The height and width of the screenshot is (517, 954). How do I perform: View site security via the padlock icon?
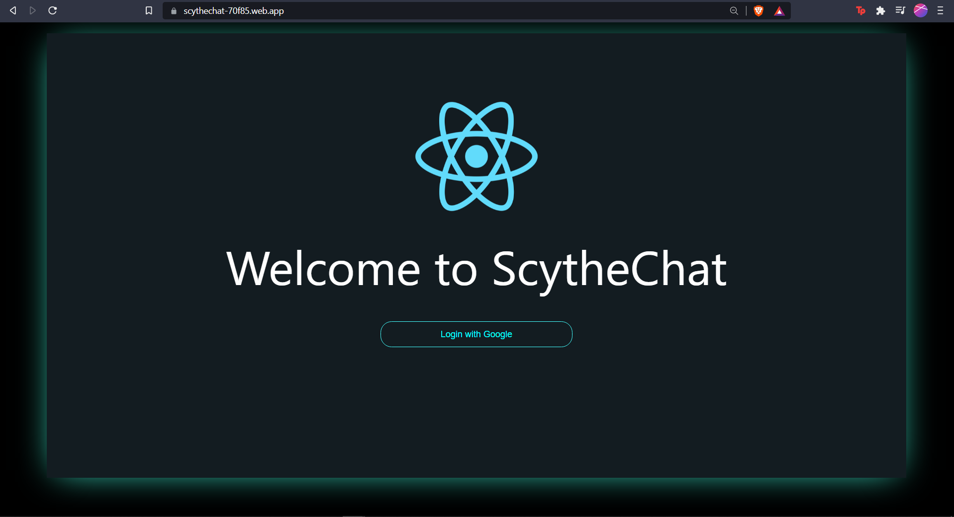[173, 10]
